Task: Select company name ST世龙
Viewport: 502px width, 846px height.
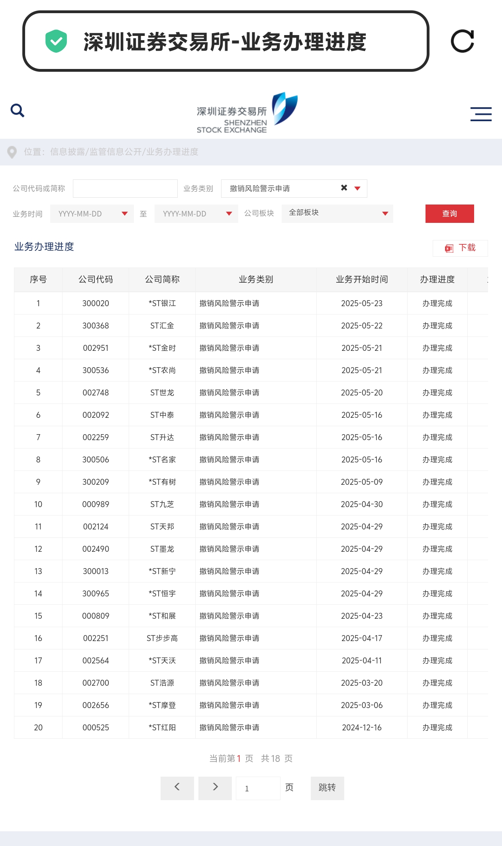Action: [x=162, y=393]
